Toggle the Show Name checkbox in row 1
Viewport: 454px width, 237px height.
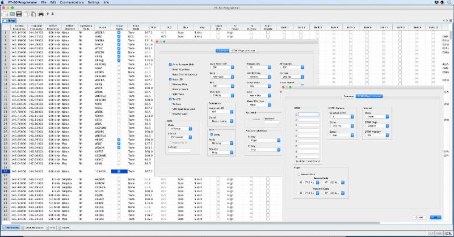119,33
